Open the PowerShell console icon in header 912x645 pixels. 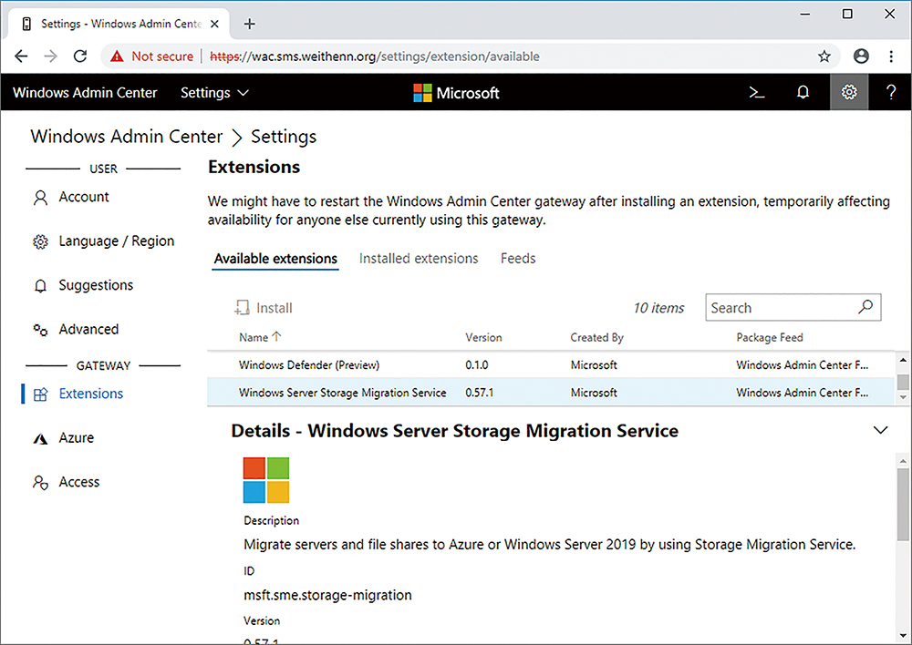[756, 92]
